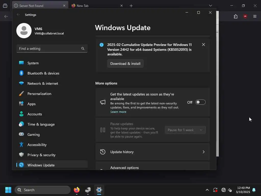This screenshot has width=261, height=196.
Task: Open Firefox hamburger application menu
Action: pos(255,16)
